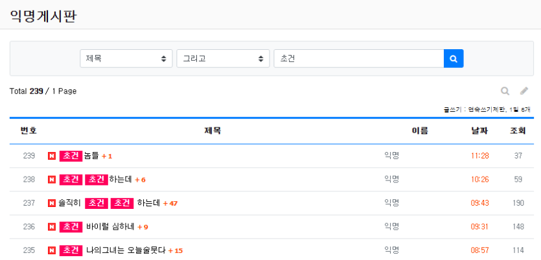Click the red N badge on post 237
Viewport: 541px width, 260px height.
(x=52, y=203)
